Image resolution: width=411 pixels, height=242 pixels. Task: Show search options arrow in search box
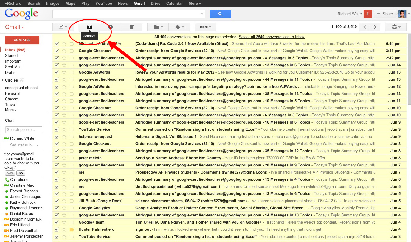tap(202, 14)
